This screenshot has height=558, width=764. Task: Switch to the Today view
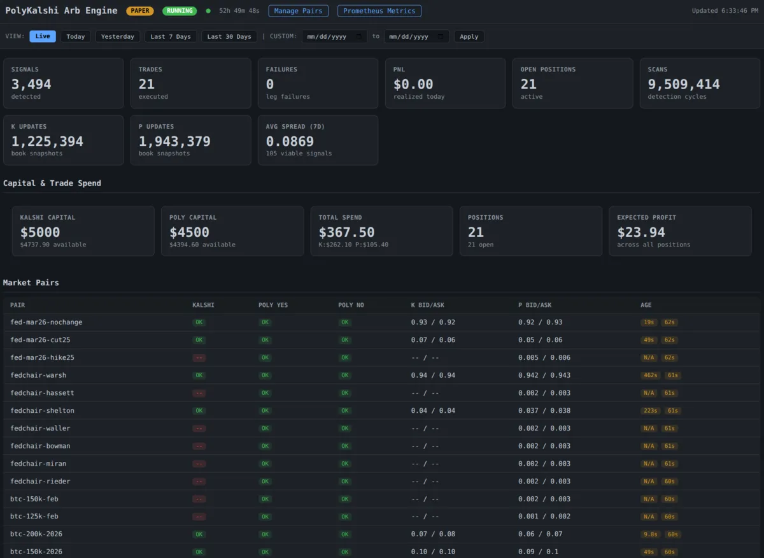[75, 36]
